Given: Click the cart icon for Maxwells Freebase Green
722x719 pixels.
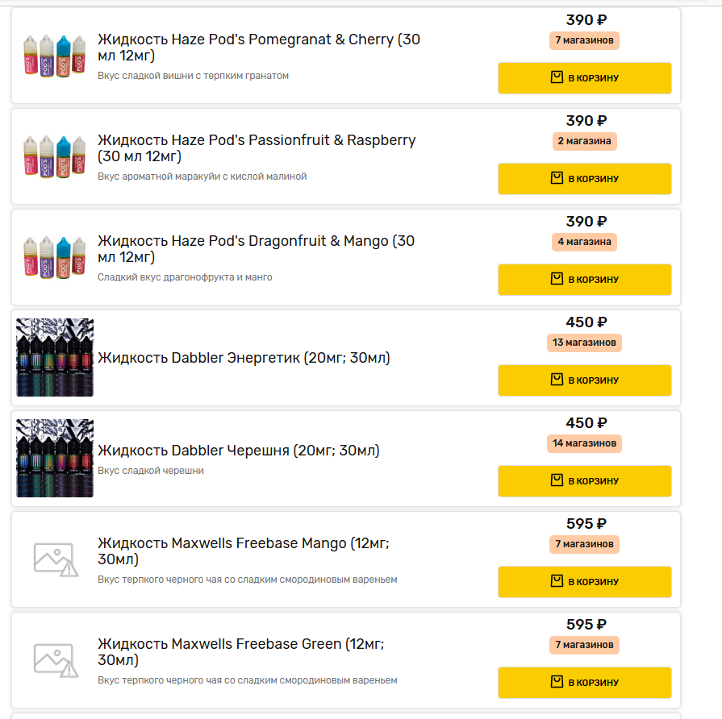Looking at the screenshot, I should point(557,683).
